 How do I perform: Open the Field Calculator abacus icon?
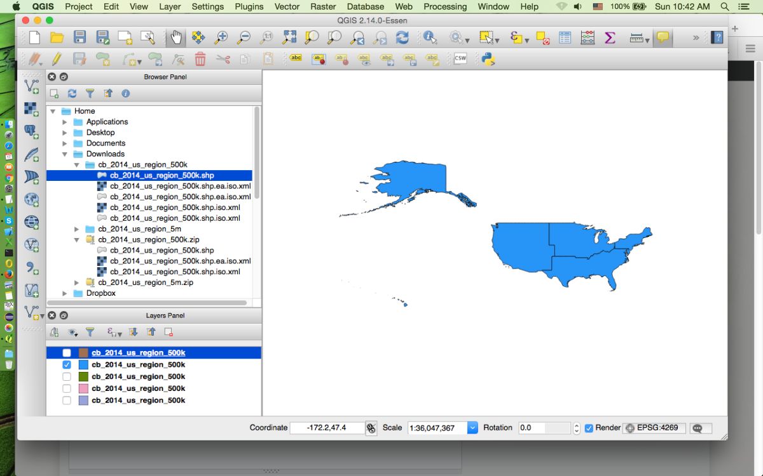coord(588,37)
